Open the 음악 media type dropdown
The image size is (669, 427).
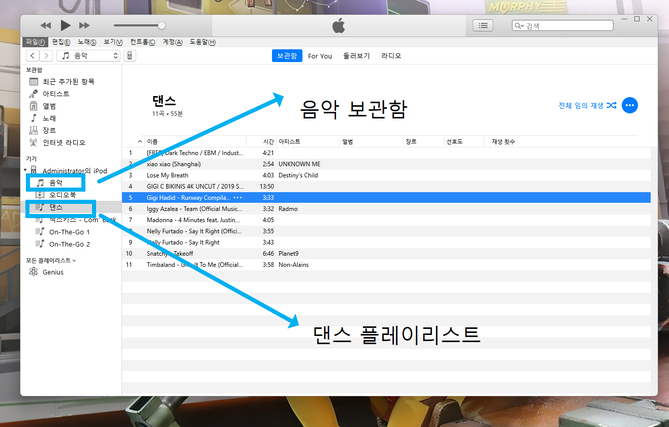[88, 56]
